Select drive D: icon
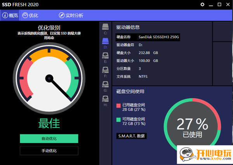This screenshot has height=165, width=233. [x=105, y=41]
